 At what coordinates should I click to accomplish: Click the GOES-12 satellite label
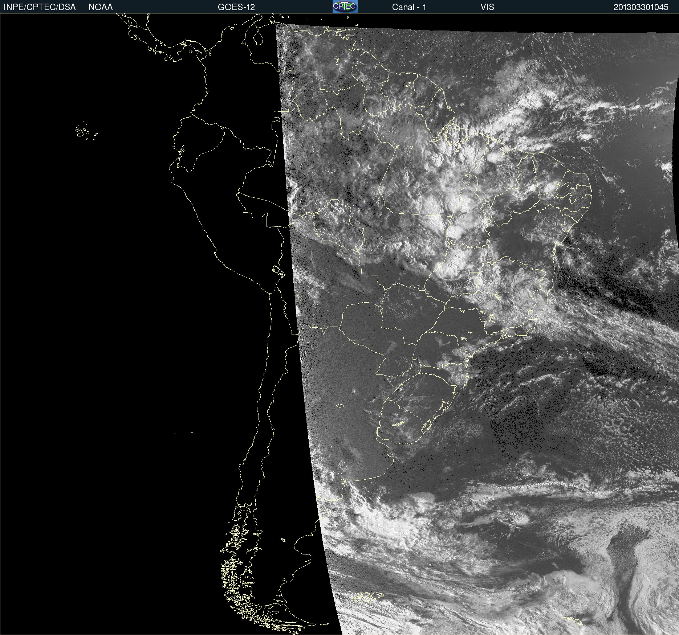click(x=236, y=7)
